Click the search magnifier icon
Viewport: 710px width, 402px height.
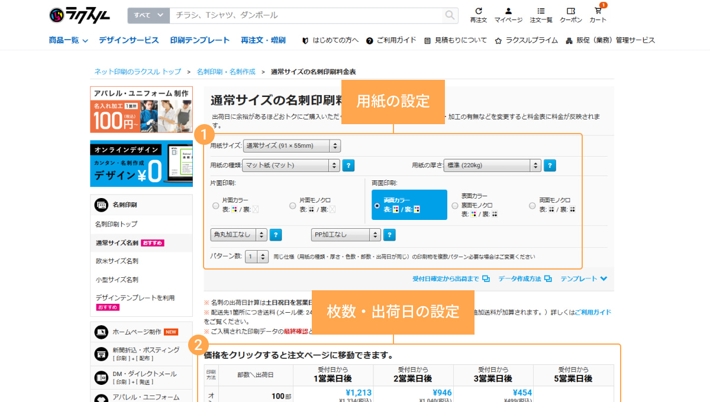tap(450, 15)
